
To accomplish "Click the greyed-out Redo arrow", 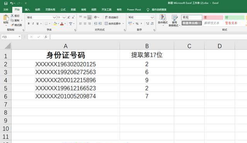I will click(19, 3).
